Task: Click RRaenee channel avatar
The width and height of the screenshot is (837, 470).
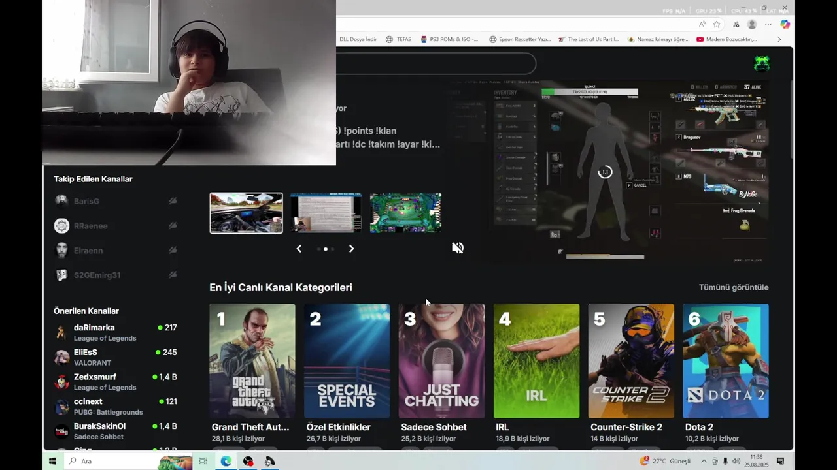Action: (x=61, y=226)
